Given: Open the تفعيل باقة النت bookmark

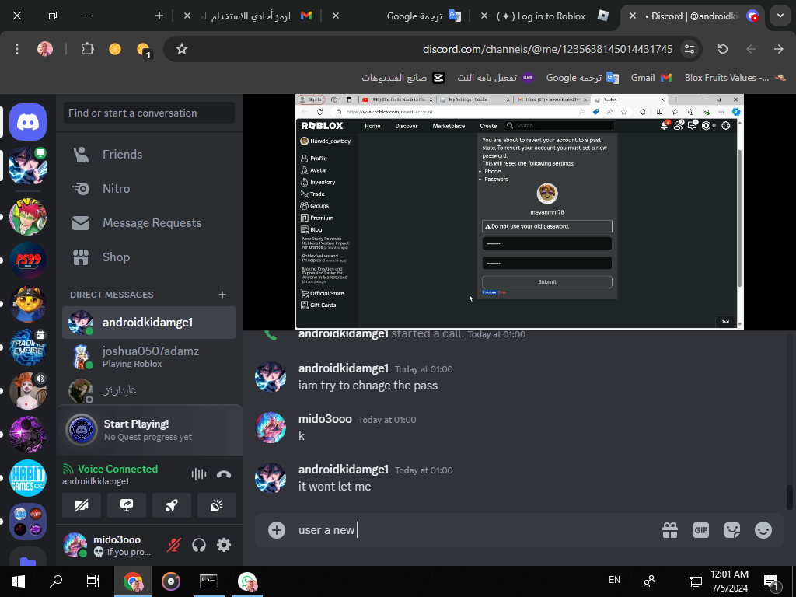Looking at the screenshot, I should [x=495, y=78].
